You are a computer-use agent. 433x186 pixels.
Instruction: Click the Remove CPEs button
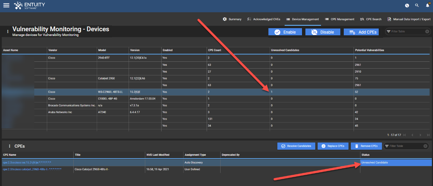(x=366, y=146)
